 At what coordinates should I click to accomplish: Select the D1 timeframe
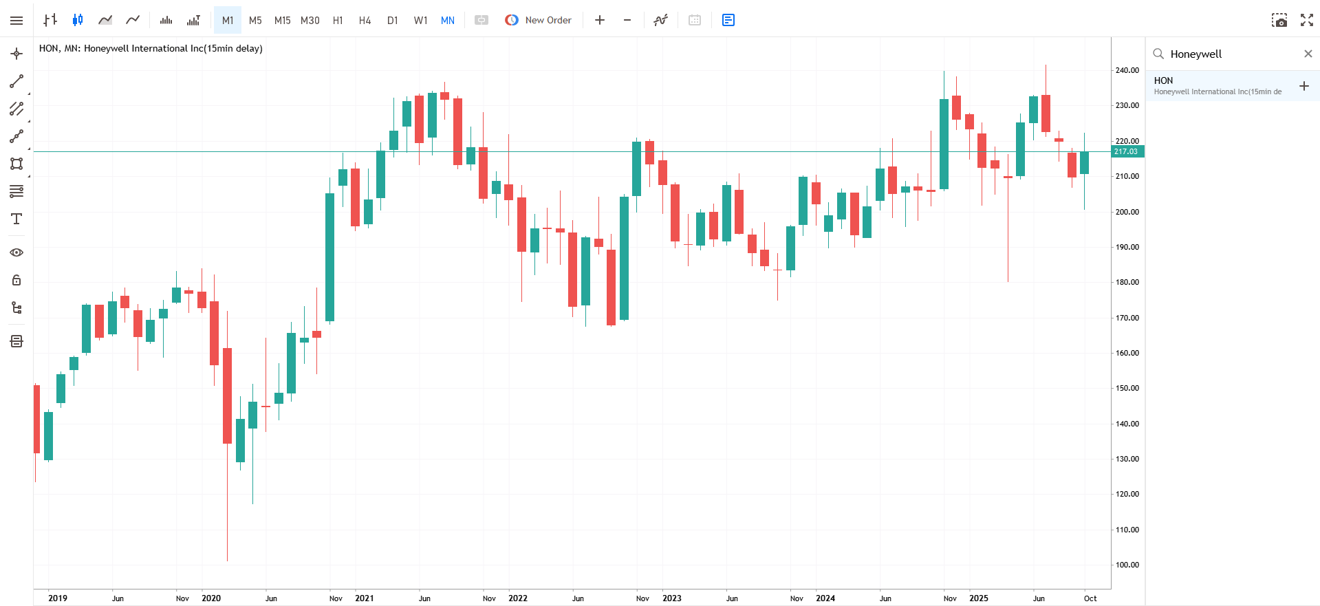pyautogui.click(x=392, y=20)
